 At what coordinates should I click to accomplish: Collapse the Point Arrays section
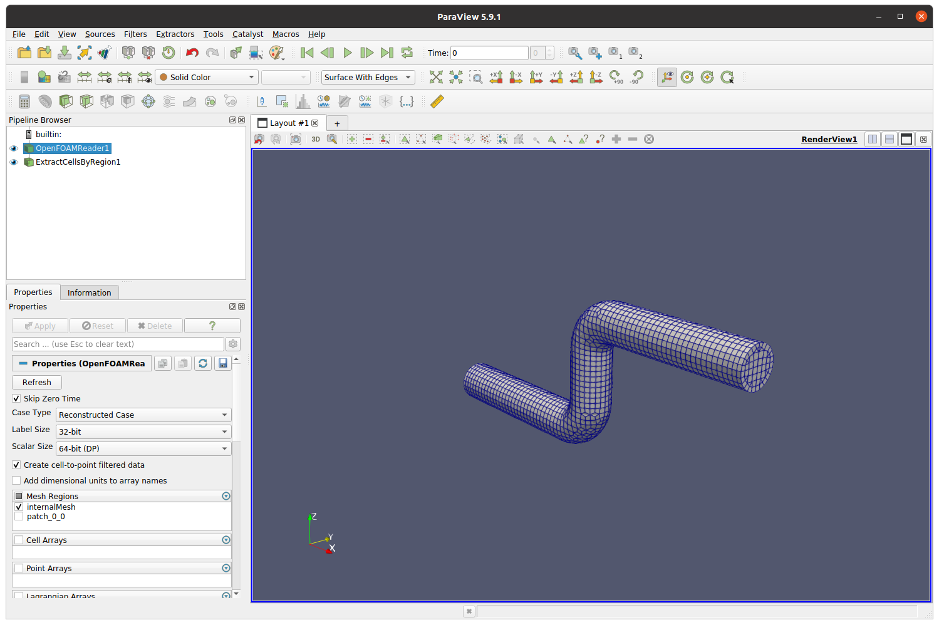pyautogui.click(x=226, y=568)
